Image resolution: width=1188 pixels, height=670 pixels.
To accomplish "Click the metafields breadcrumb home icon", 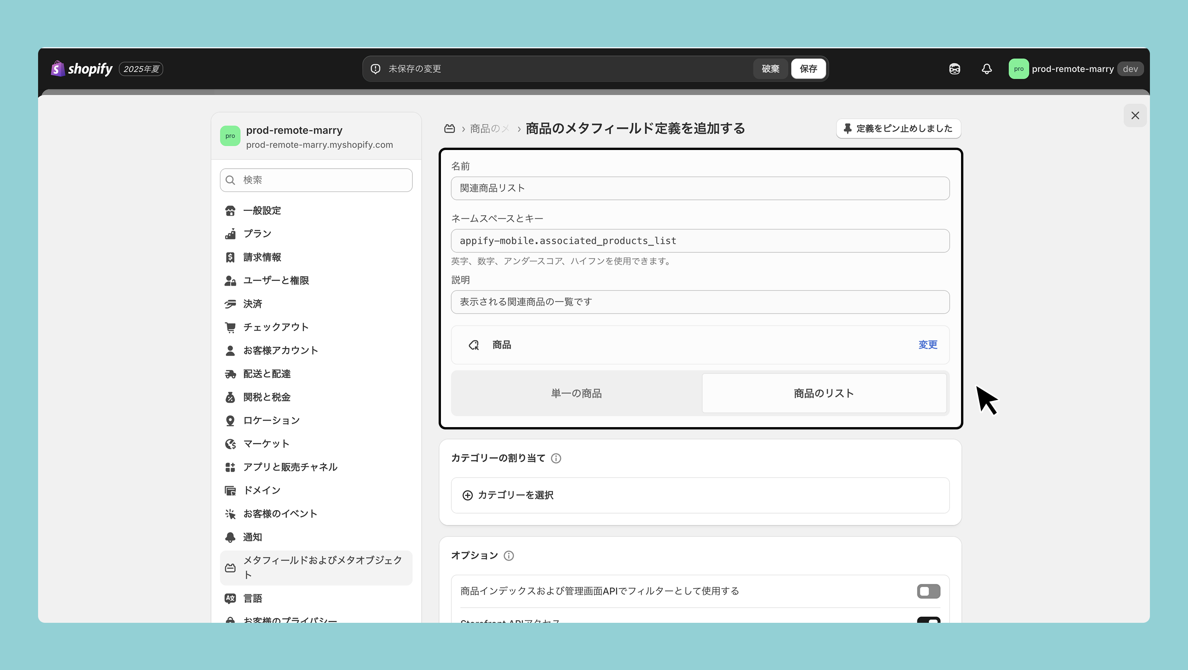I will pyautogui.click(x=449, y=129).
